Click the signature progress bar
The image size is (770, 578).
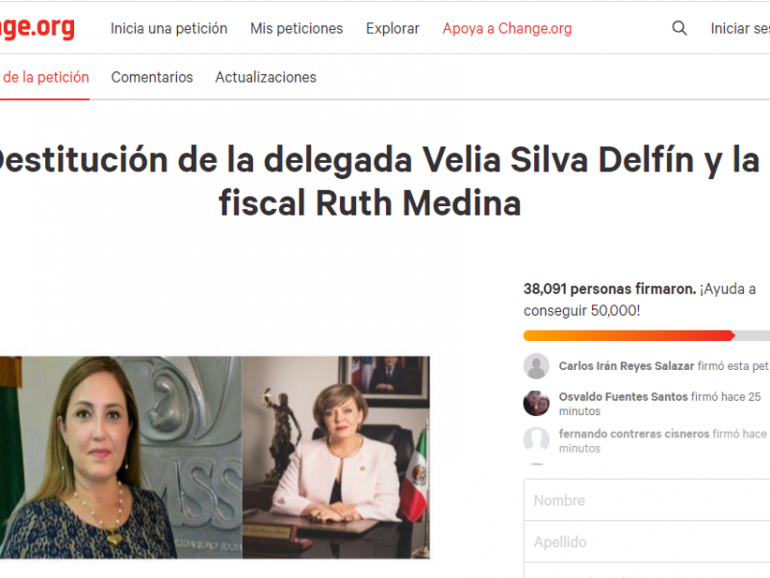[x=646, y=335]
